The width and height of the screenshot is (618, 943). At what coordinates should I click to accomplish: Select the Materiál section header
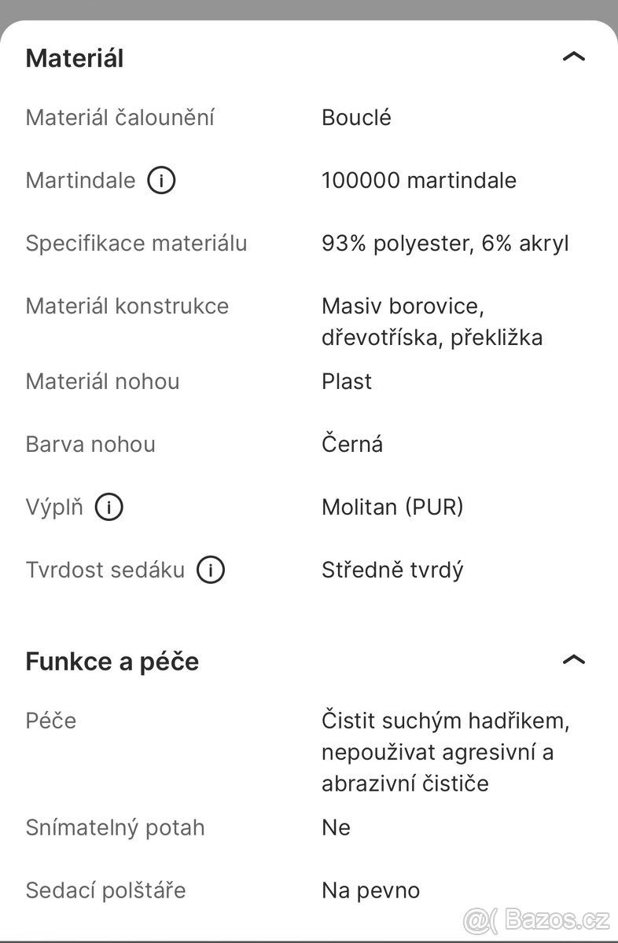click(x=75, y=57)
